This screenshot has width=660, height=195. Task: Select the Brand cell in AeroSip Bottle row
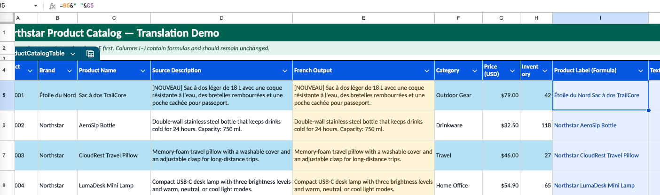coord(57,125)
